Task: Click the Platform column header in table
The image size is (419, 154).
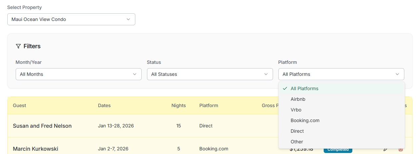Action: (209, 105)
